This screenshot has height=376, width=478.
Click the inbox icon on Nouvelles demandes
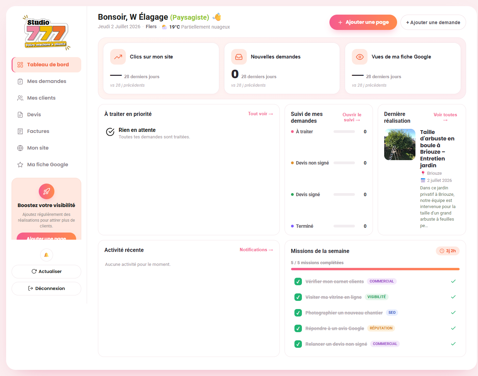point(239,57)
